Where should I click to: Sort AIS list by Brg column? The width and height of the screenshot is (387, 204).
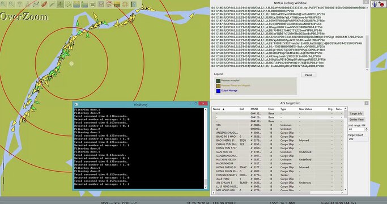(330, 109)
